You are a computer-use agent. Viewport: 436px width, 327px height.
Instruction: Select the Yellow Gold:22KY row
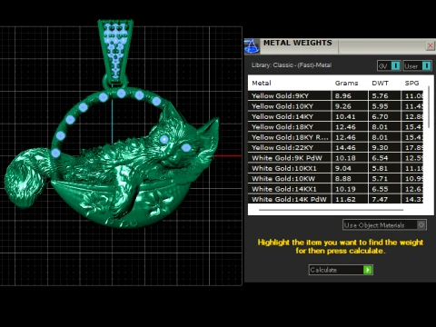(335, 147)
